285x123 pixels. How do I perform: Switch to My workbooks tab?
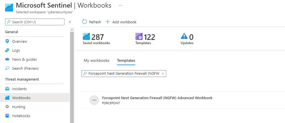pos(96,60)
